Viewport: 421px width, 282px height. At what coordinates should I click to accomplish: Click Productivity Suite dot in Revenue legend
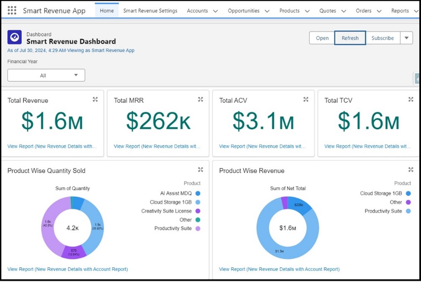[408, 211]
